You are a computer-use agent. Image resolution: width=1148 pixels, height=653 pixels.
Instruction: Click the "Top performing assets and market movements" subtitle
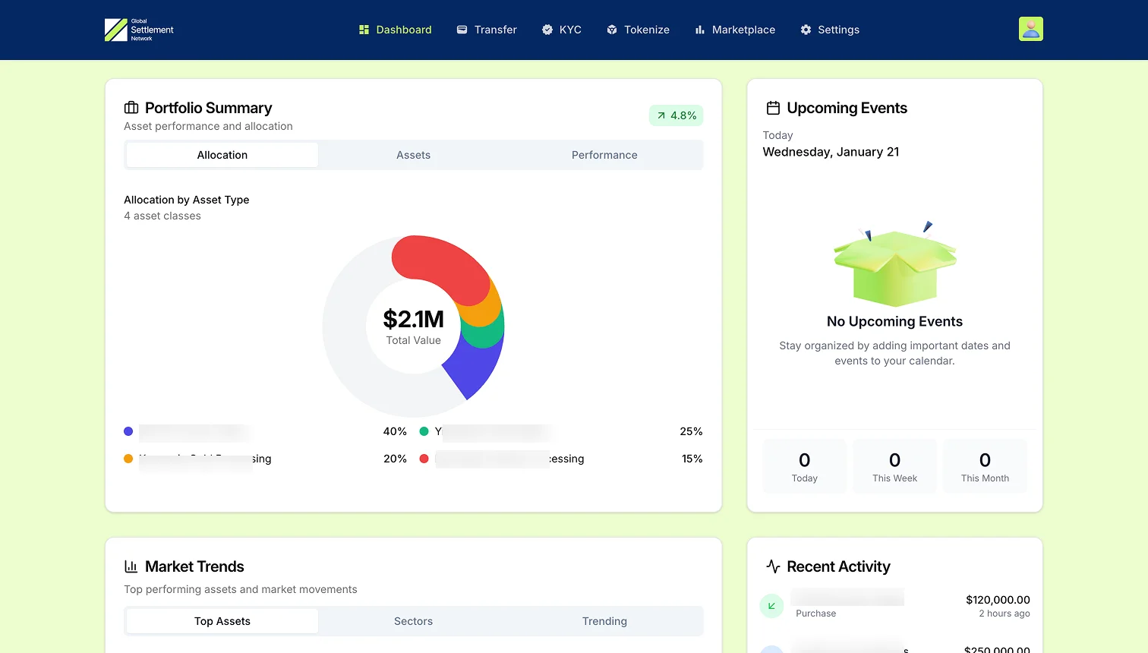click(x=241, y=589)
